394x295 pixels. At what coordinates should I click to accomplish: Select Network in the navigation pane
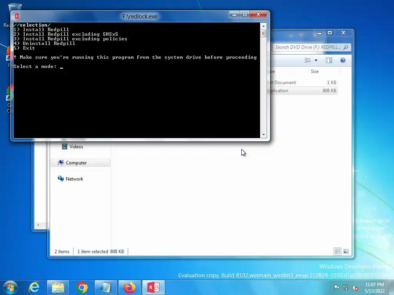(74, 179)
